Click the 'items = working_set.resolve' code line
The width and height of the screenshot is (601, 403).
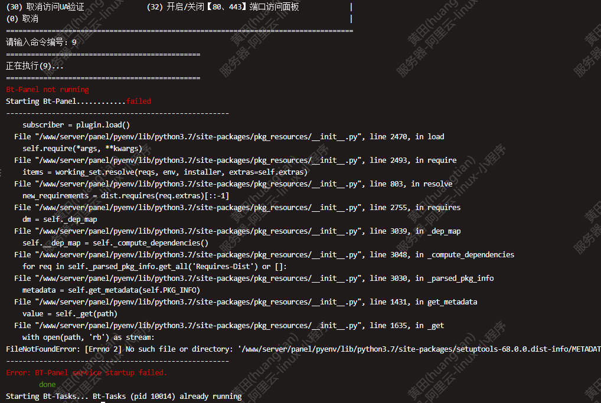[165, 172]
